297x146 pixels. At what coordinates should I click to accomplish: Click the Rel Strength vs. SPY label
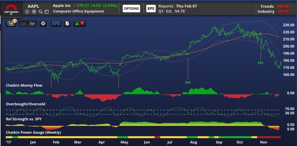point(24,119)
